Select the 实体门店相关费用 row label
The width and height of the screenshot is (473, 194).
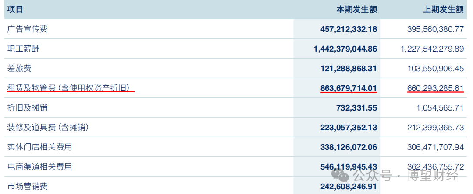[x=39, y=147]
